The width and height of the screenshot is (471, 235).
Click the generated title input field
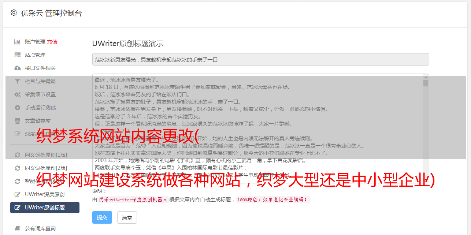260,59
